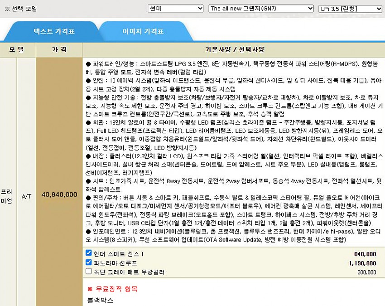The height and width of the screenshot is (306, 385).
Task: Click the 1,190,000 sunroof option price
Action: (x=362, y=263)
